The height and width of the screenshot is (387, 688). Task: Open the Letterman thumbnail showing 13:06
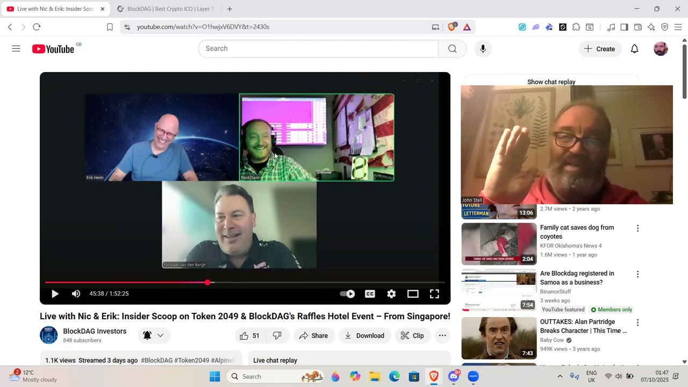click(x=499, y=212)
